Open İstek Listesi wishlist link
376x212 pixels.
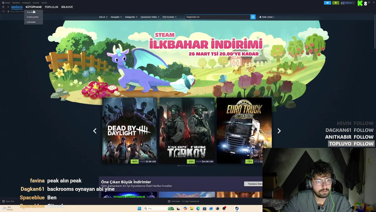click(x=266, y=17)
